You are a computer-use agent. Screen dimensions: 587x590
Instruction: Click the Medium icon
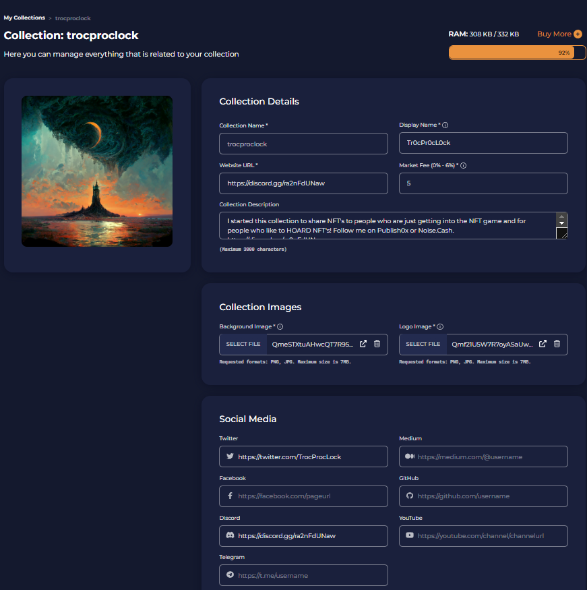pyautogui.click(x=410, y=456)
